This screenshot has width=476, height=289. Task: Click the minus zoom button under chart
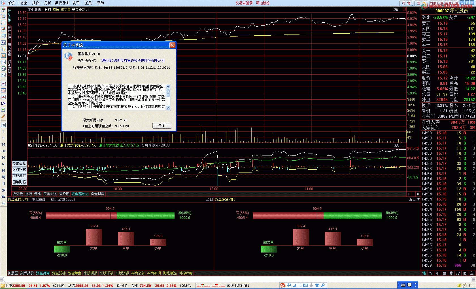pyautogui.click(x=413, y=194)
